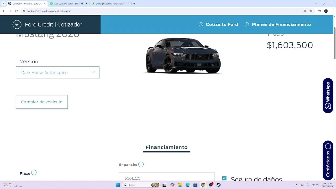
Task: Mute audio on the Spotify tab speaker icon
Action: tap(82, 4)
